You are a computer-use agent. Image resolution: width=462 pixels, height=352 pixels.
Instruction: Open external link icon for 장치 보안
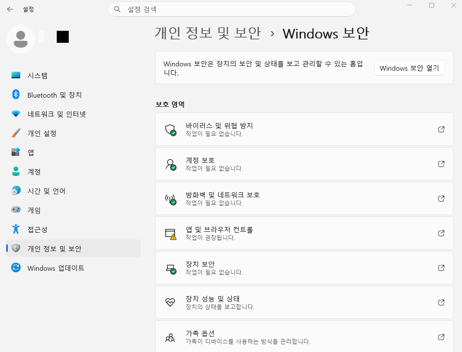point(441,268)
